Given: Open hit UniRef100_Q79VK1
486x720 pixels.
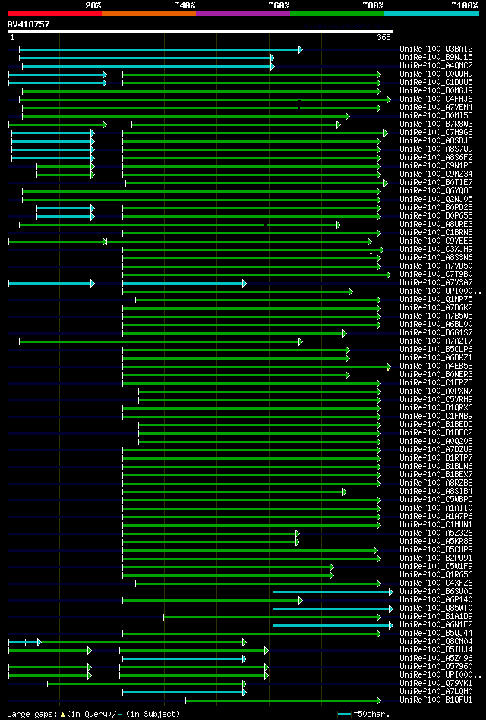Looking at the screenshot, I should (x=437, y=684).
